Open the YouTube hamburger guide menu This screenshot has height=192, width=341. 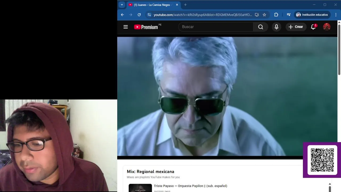pos(126,27)
